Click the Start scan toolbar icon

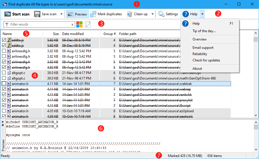pyautogui.click(x=8, y=14)
